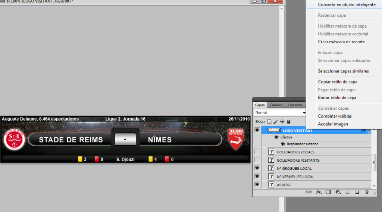
Task: Click document window scroll up arrow
Action: click(282, 9)
